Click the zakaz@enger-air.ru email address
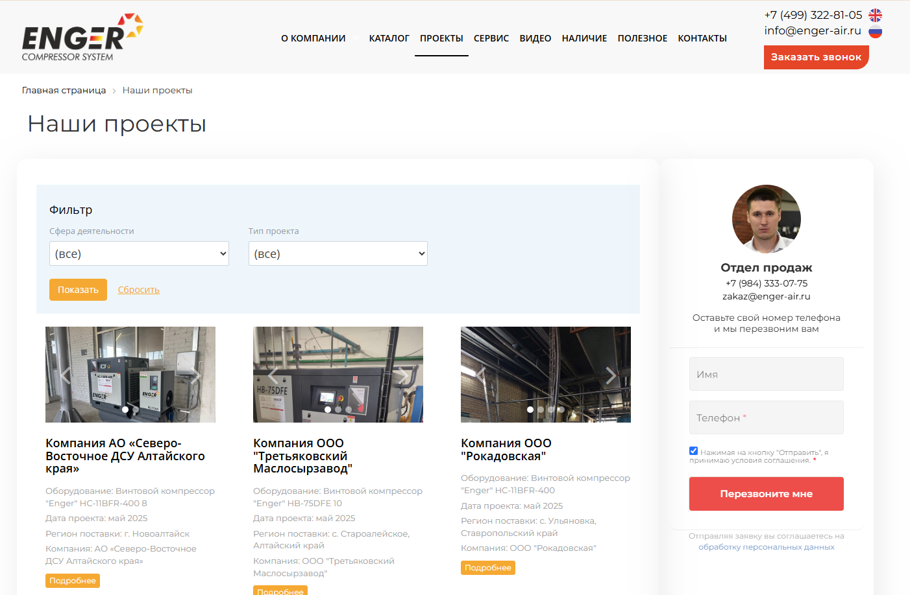The height and width of the screenshot is (595, 910). coord(767,296)
